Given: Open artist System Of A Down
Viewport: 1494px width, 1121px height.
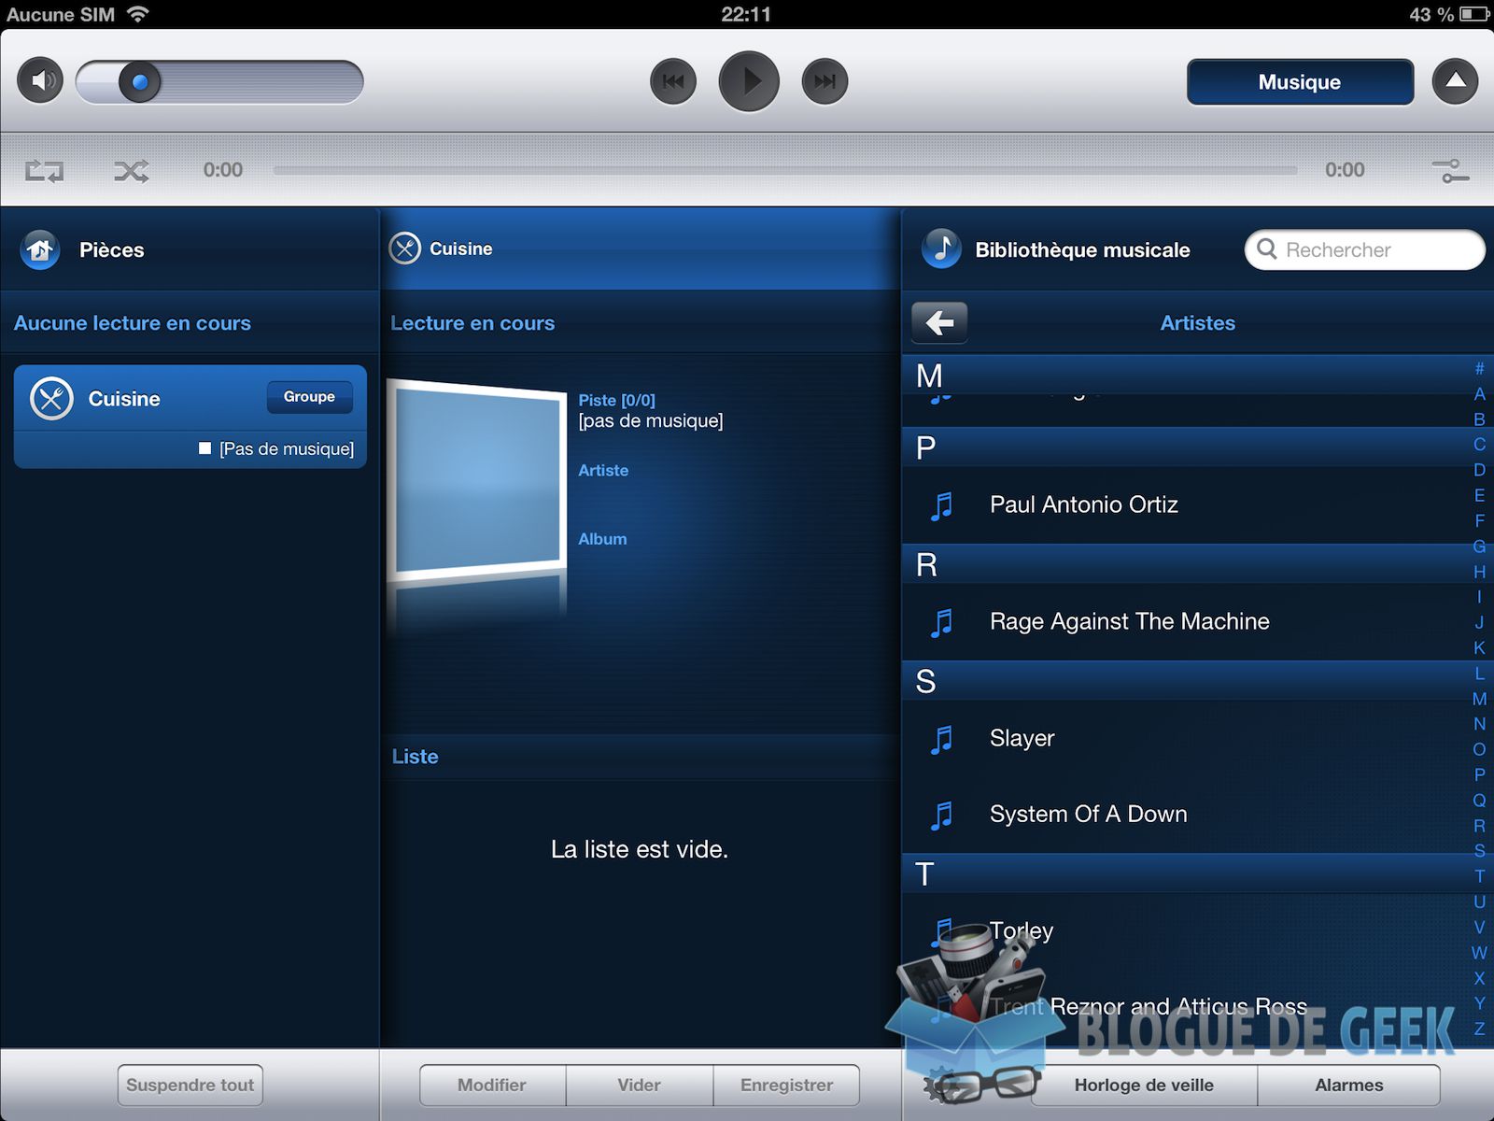Looking at the screenshot, I should [1186, 815].
